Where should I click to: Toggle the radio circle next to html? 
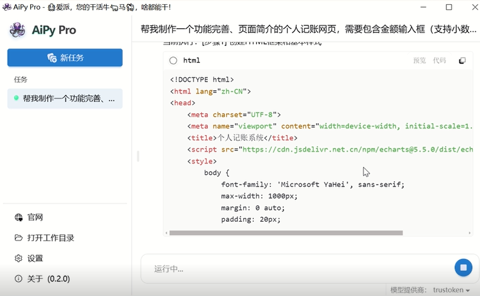click(x=173, y=61)
